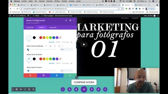Select the Diseño tab
The height and width of the screenshot is (94, 168).
pyautogui.click(x=41, y=27)
